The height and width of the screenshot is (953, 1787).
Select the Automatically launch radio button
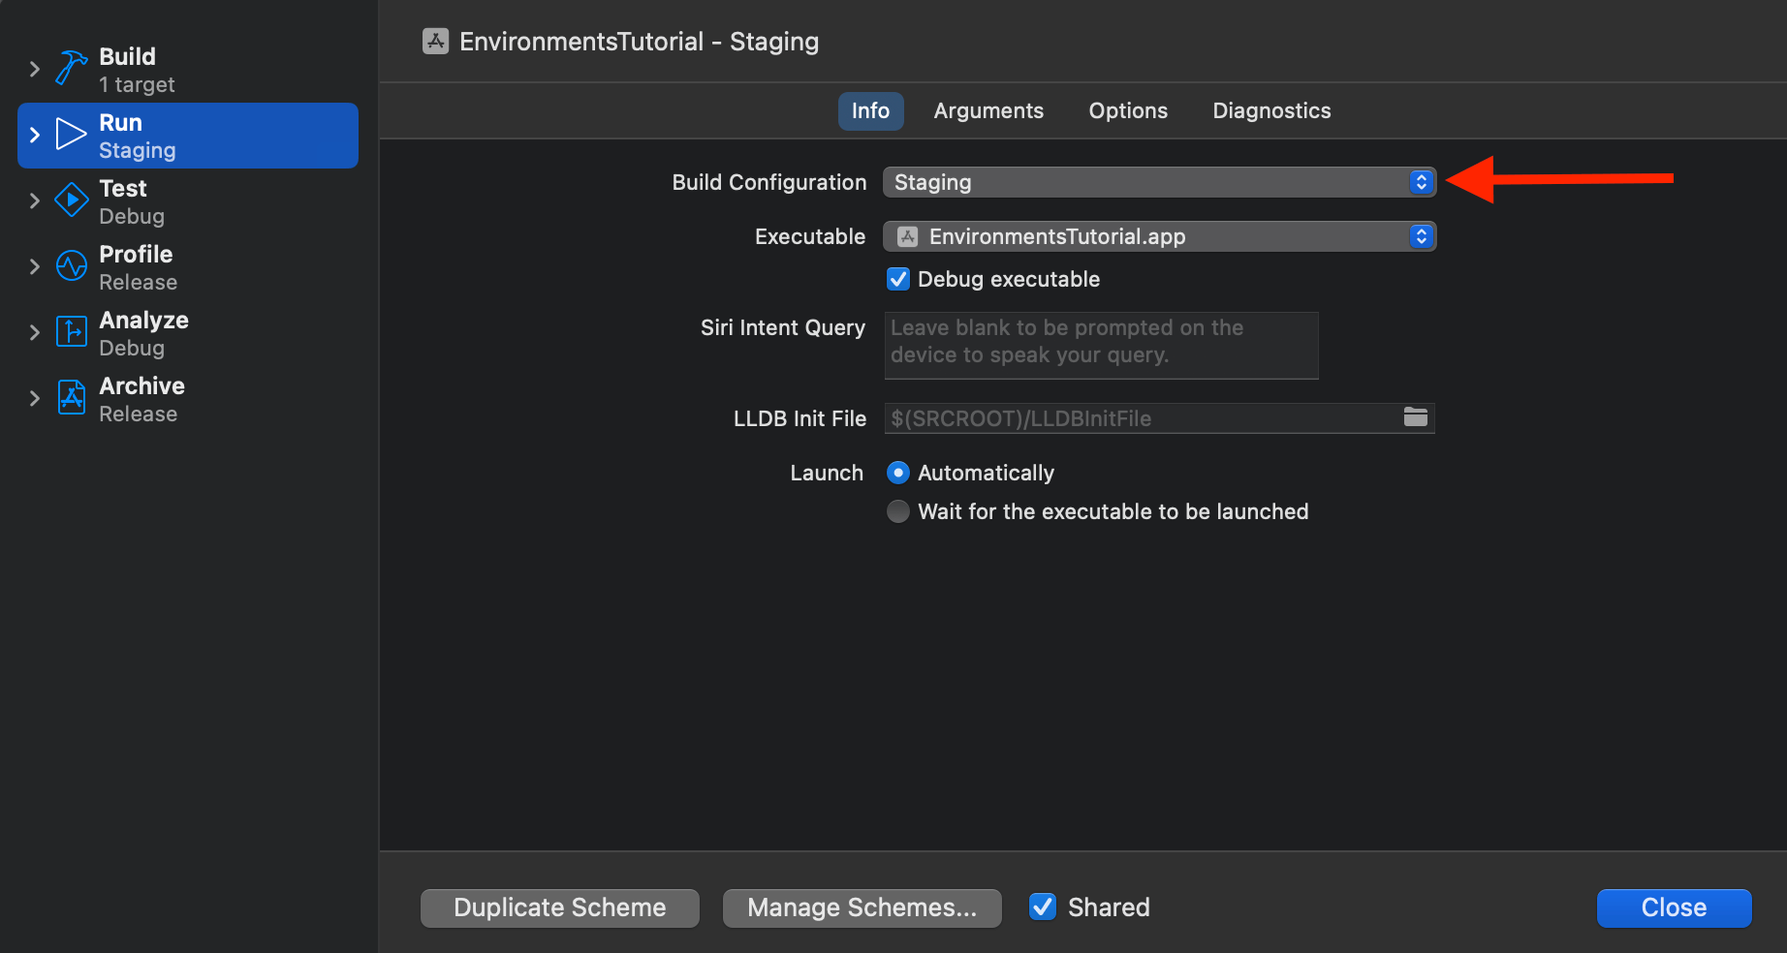898,473
